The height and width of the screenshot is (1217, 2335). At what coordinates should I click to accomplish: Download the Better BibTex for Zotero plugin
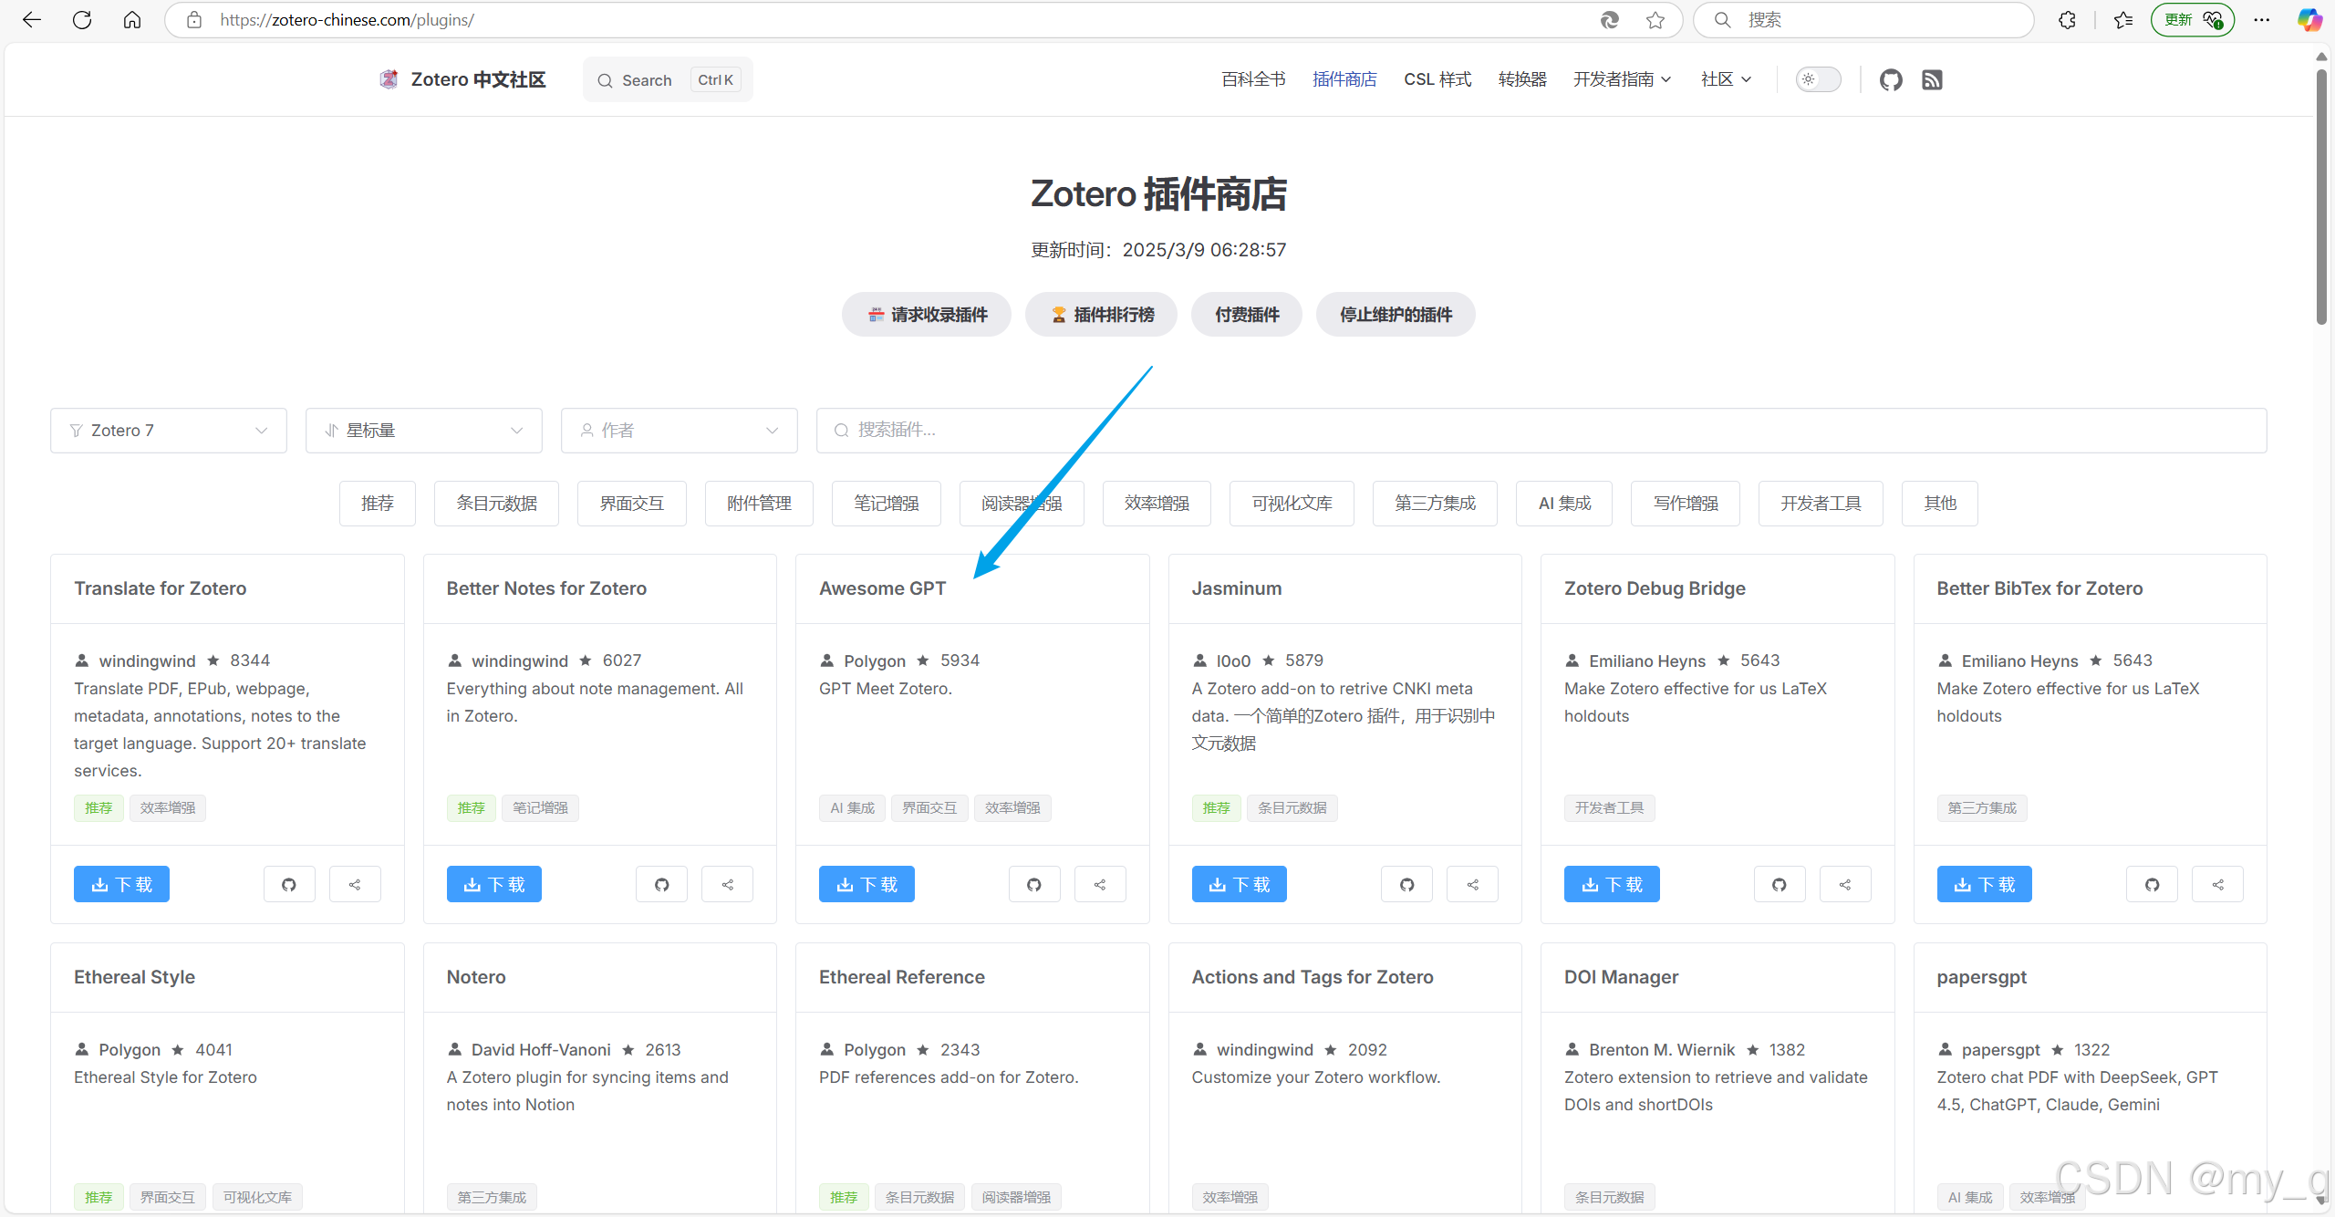pos(1985,884)
